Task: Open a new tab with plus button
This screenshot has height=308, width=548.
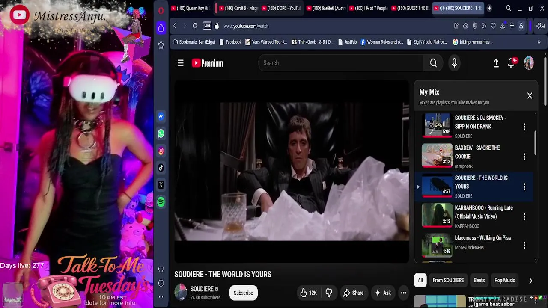Action: pos(489,8)
